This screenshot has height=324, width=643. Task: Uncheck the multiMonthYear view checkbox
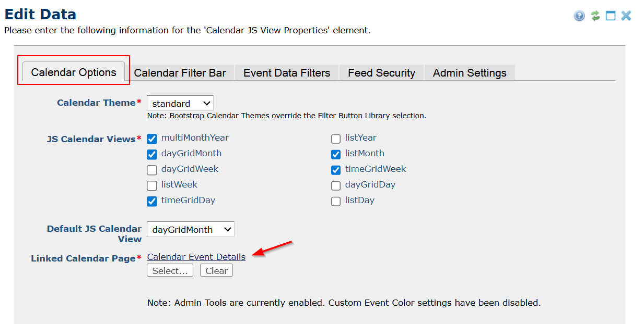152,139
